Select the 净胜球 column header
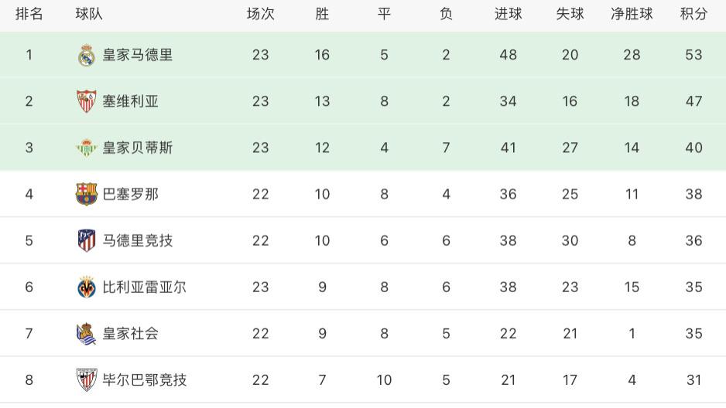This screenshot has height=408, width=726. point(632,14)
